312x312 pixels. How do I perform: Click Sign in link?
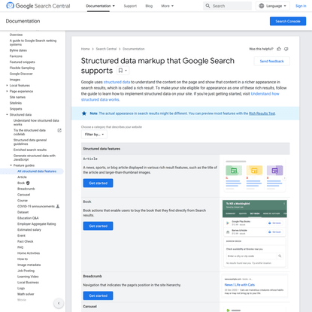301,6
